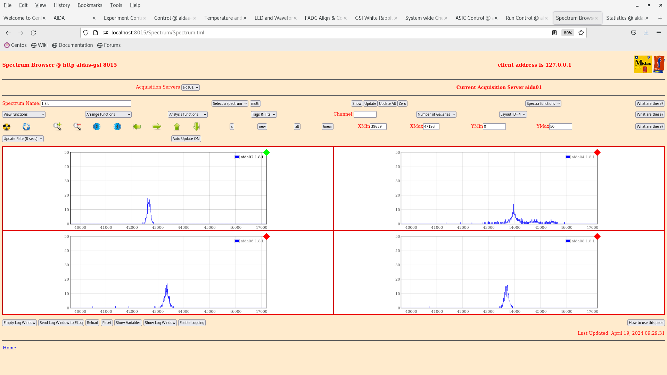
Task: Click Send Log Window to ELog
Action: [61, 323]
